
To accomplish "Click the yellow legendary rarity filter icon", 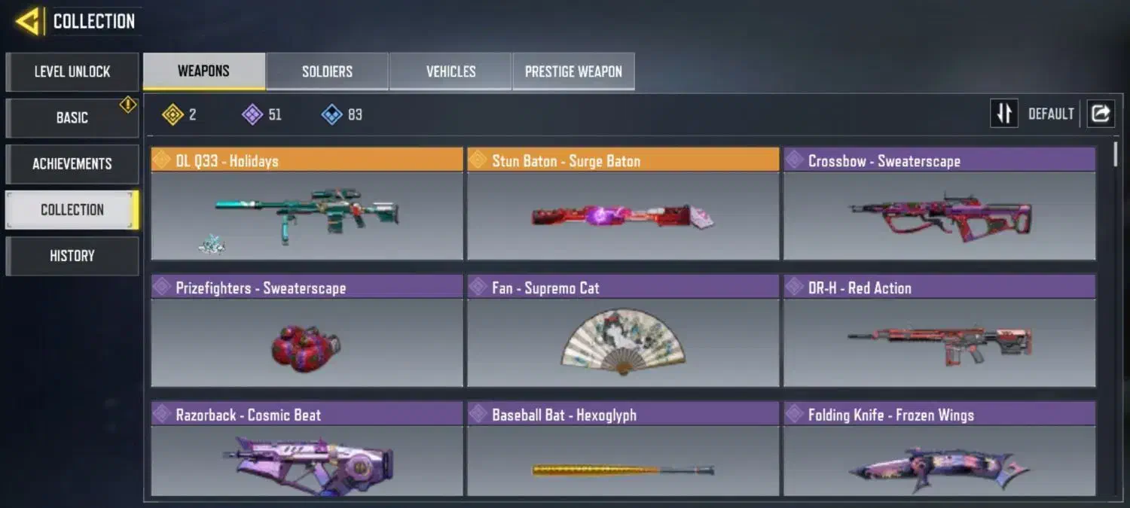I will coord(173,114).
